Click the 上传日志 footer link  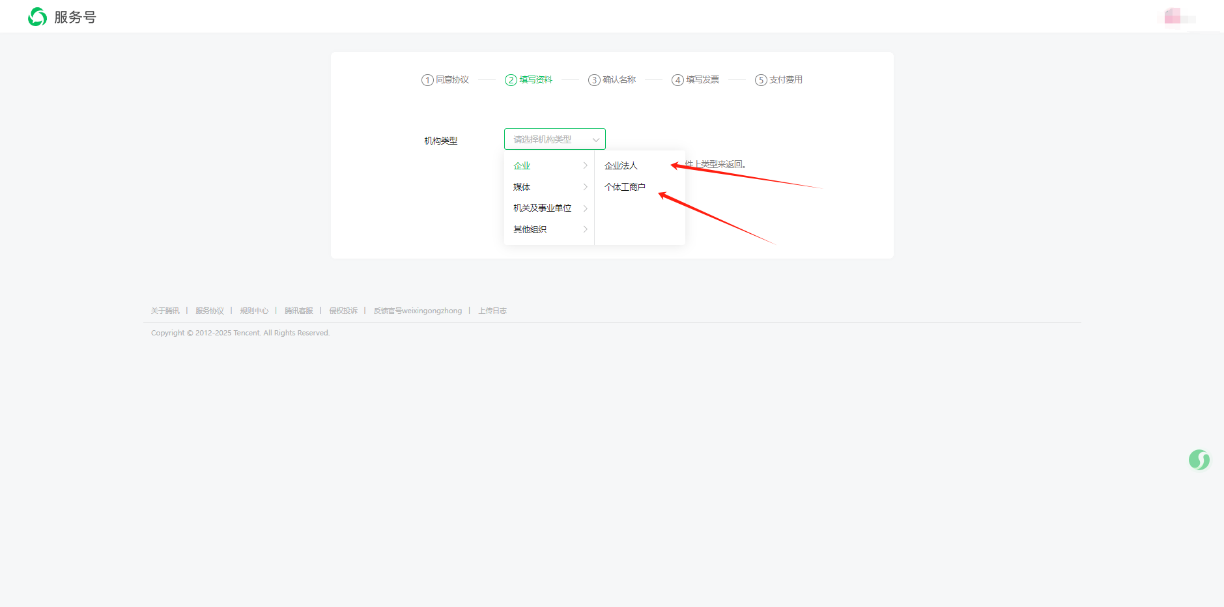click(492, 311)
